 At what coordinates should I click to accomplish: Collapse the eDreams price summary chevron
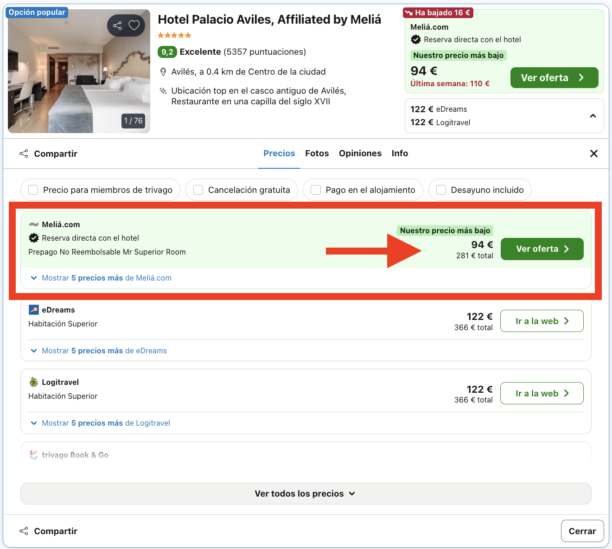(x=593, y=115)
